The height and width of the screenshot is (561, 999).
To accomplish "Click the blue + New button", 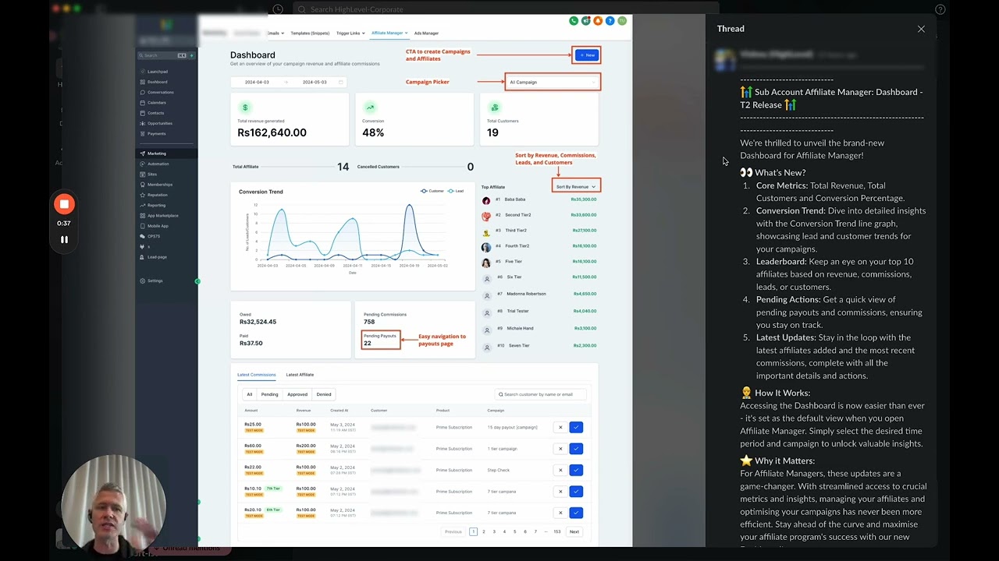I will (x=587, y=55).
